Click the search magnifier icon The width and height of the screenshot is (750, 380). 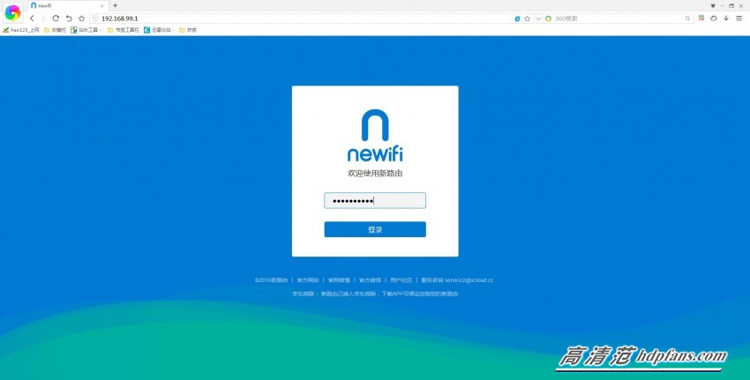tap(688, 19)
